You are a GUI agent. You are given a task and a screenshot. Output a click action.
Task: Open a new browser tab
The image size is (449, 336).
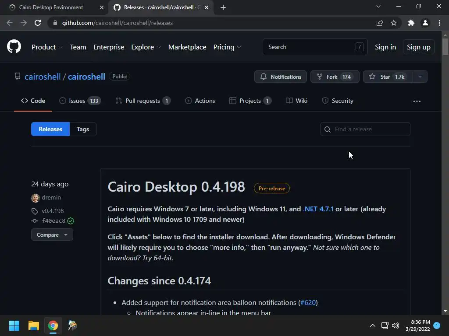pos(223,7)
